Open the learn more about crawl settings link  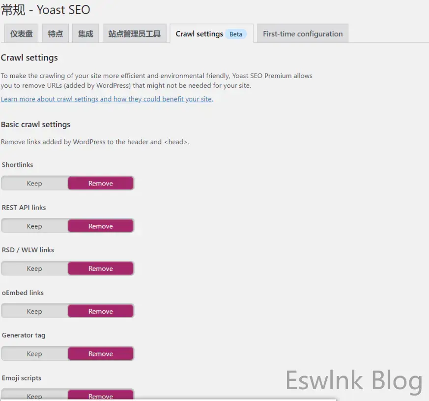tap(107, 99)
